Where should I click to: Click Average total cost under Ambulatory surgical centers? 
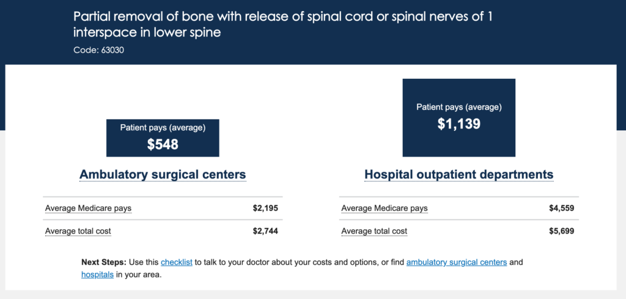[78, 231]
